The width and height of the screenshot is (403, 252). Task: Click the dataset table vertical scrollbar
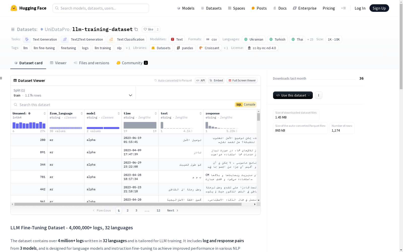click(x=258, y=117)
